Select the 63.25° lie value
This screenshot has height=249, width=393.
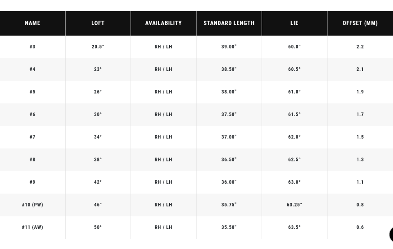[294, 205]
